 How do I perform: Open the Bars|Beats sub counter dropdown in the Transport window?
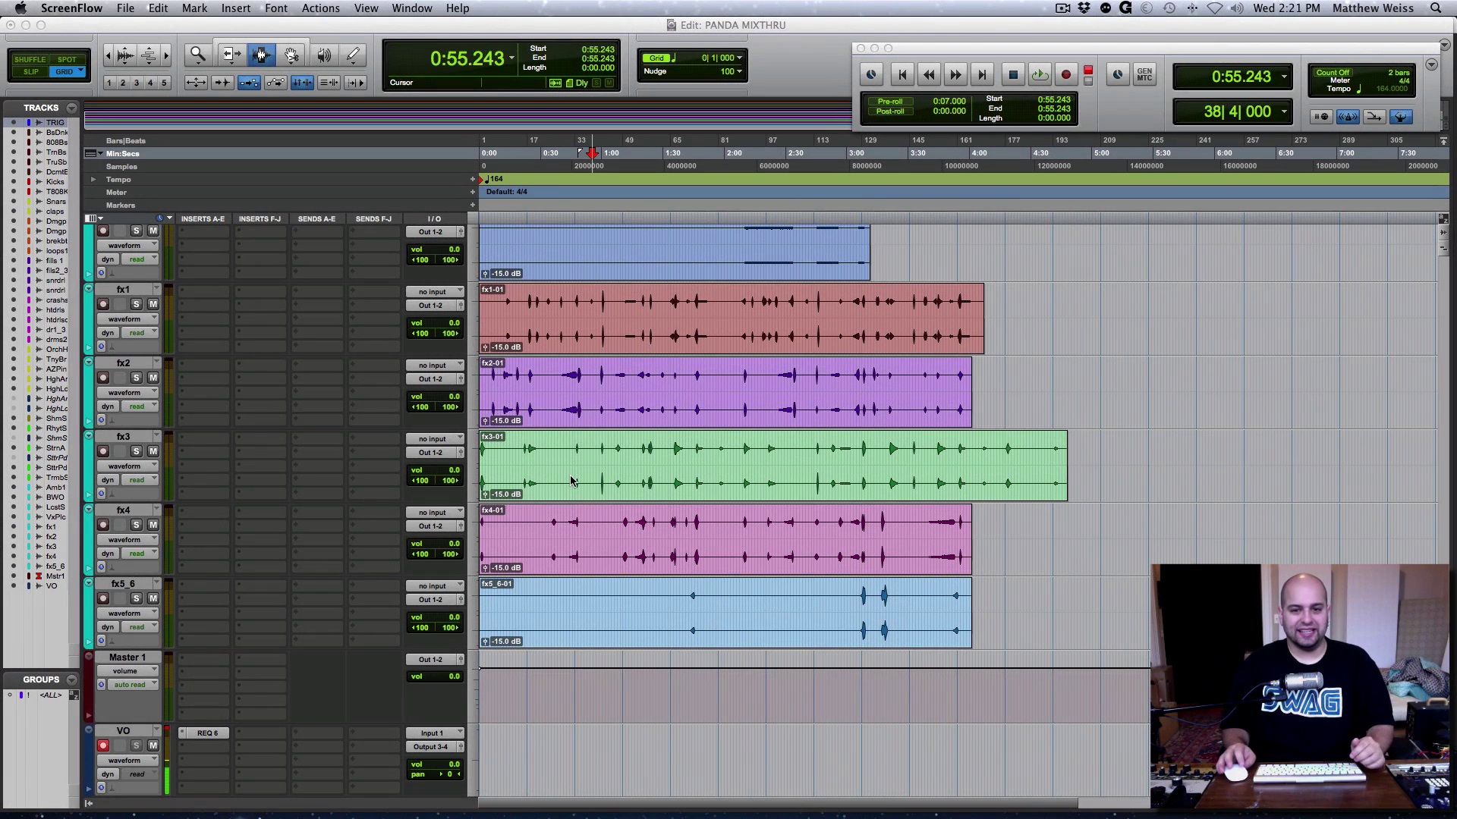coord(1284,111)
